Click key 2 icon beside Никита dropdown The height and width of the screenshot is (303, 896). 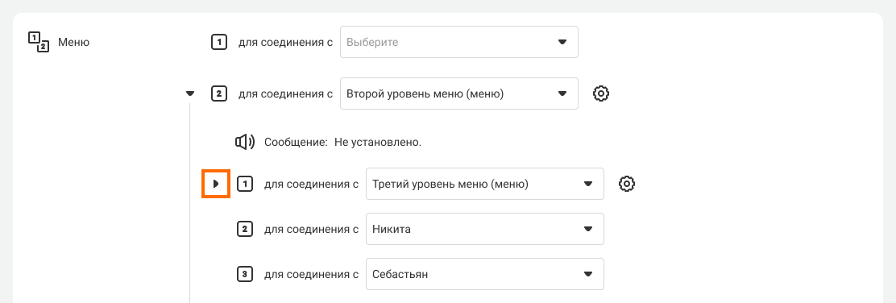[x=245, y=229]
